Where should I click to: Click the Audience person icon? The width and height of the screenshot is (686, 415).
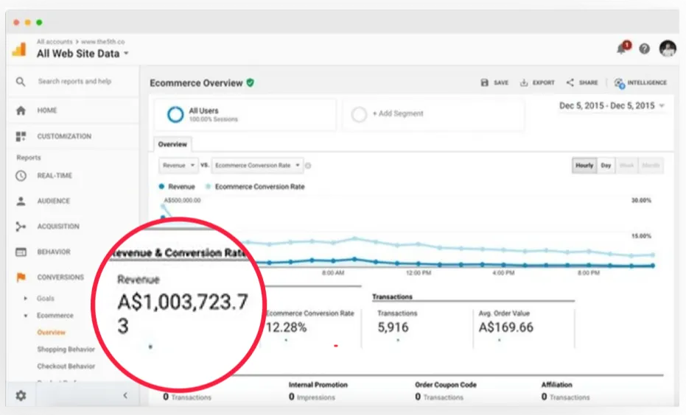[21, 202]
